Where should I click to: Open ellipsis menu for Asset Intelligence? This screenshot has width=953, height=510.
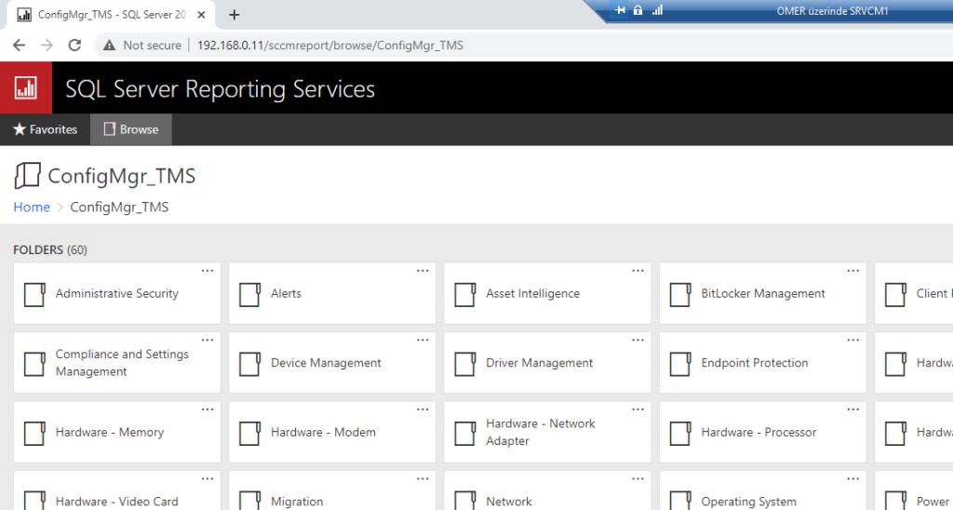coord(638,271)
